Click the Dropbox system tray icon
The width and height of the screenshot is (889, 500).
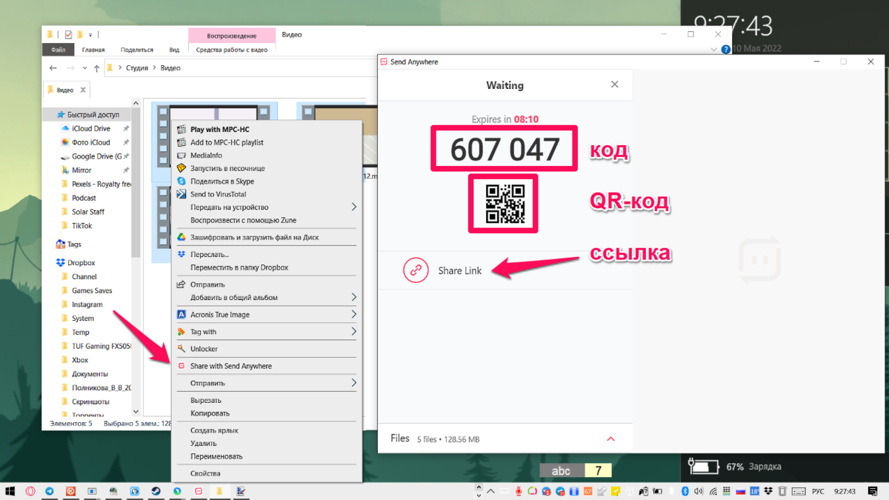tap(769, 491)
